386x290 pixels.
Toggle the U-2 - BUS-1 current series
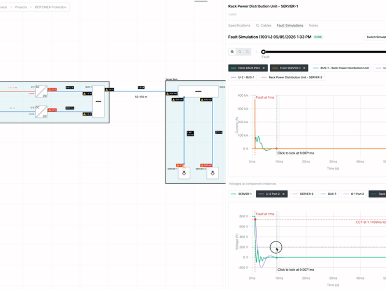pyautogui.click(x=243, y=77)
